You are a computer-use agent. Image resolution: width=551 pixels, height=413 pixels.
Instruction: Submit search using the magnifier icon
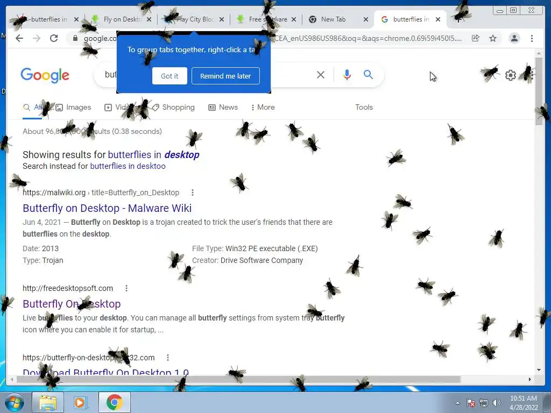(x=368, y=74)
